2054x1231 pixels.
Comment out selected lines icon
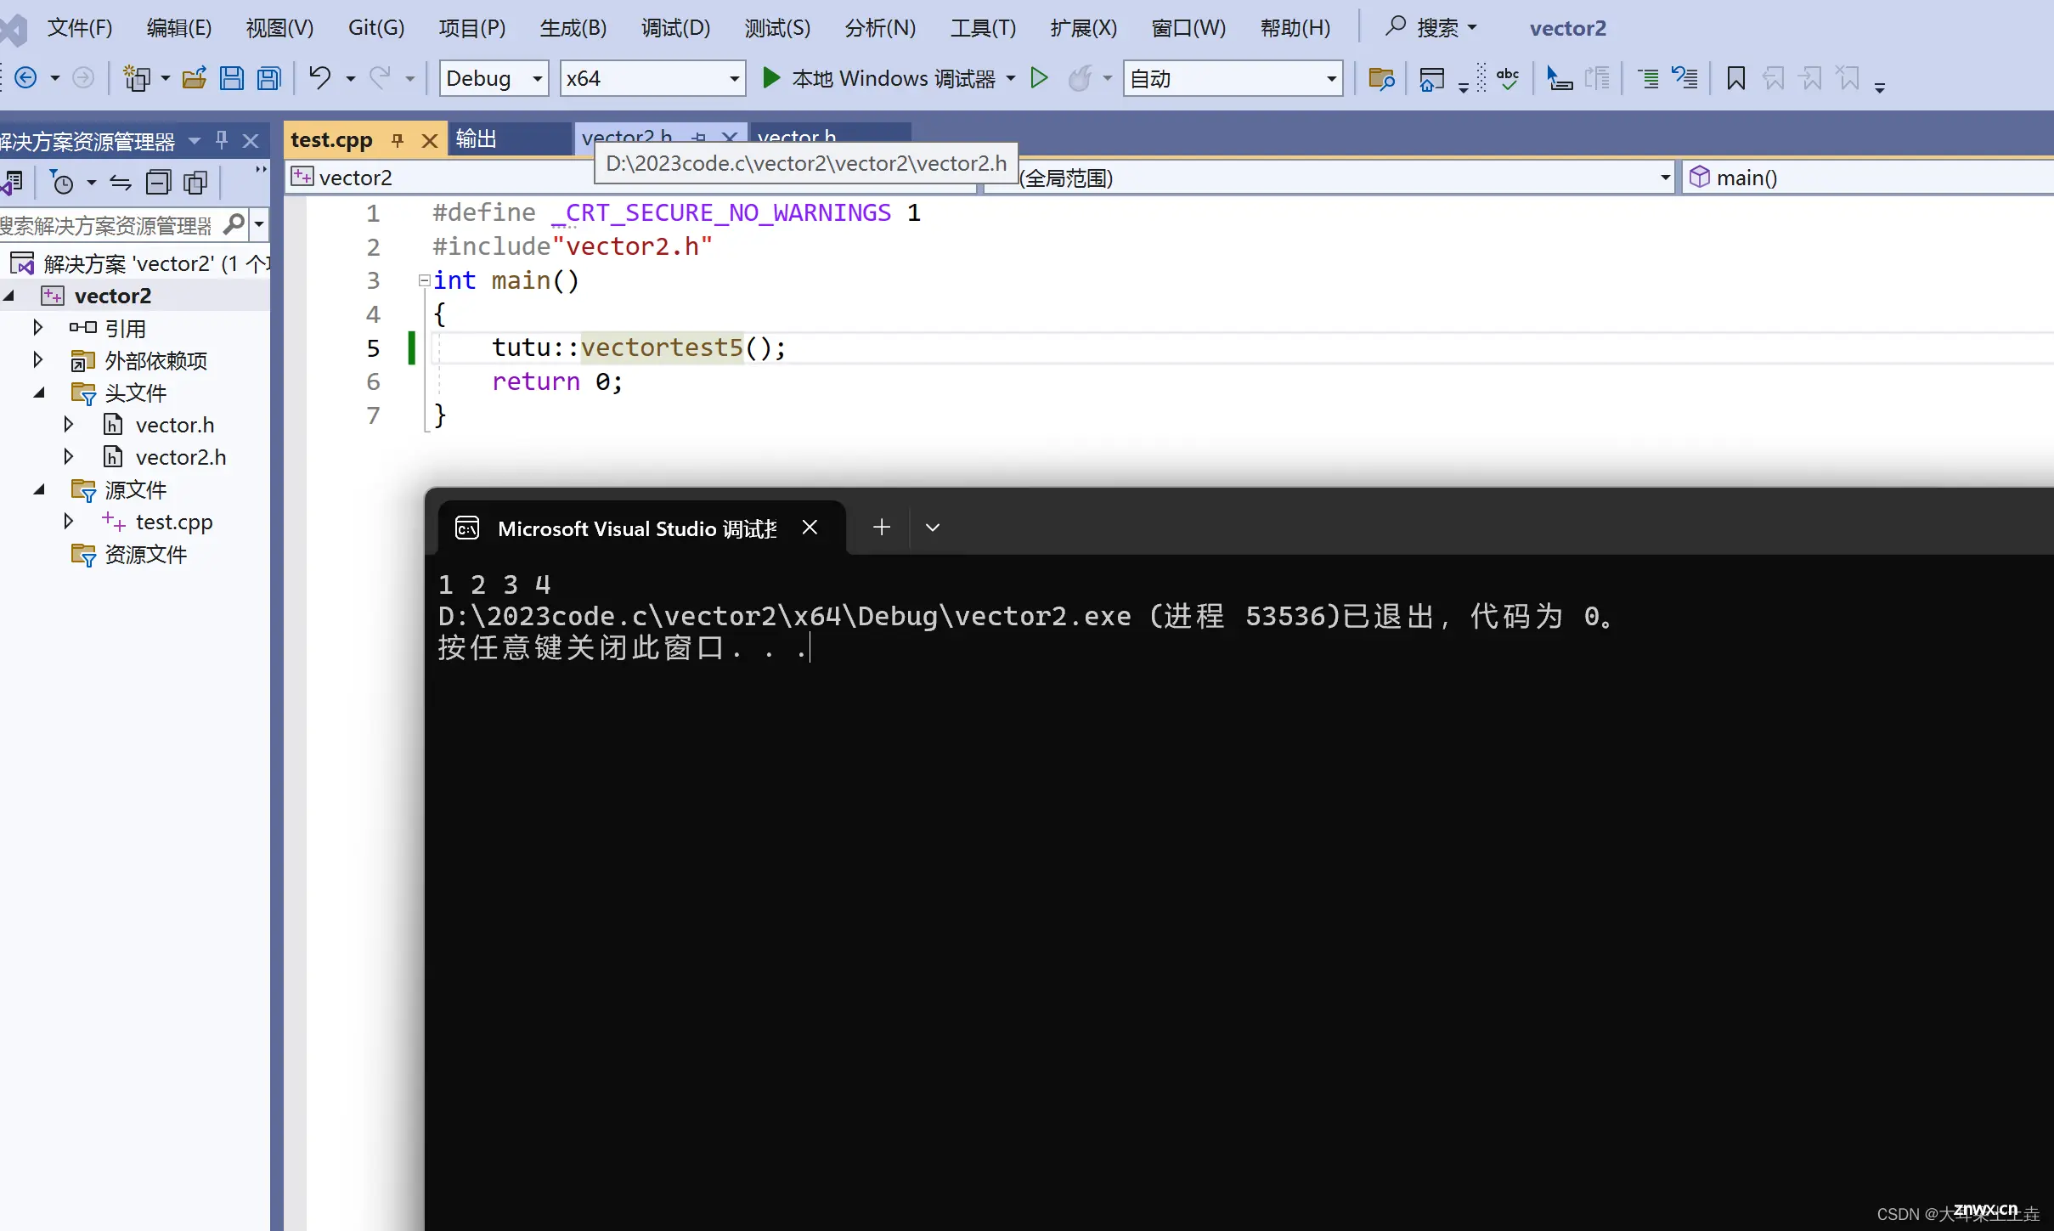click(1648, 78)
